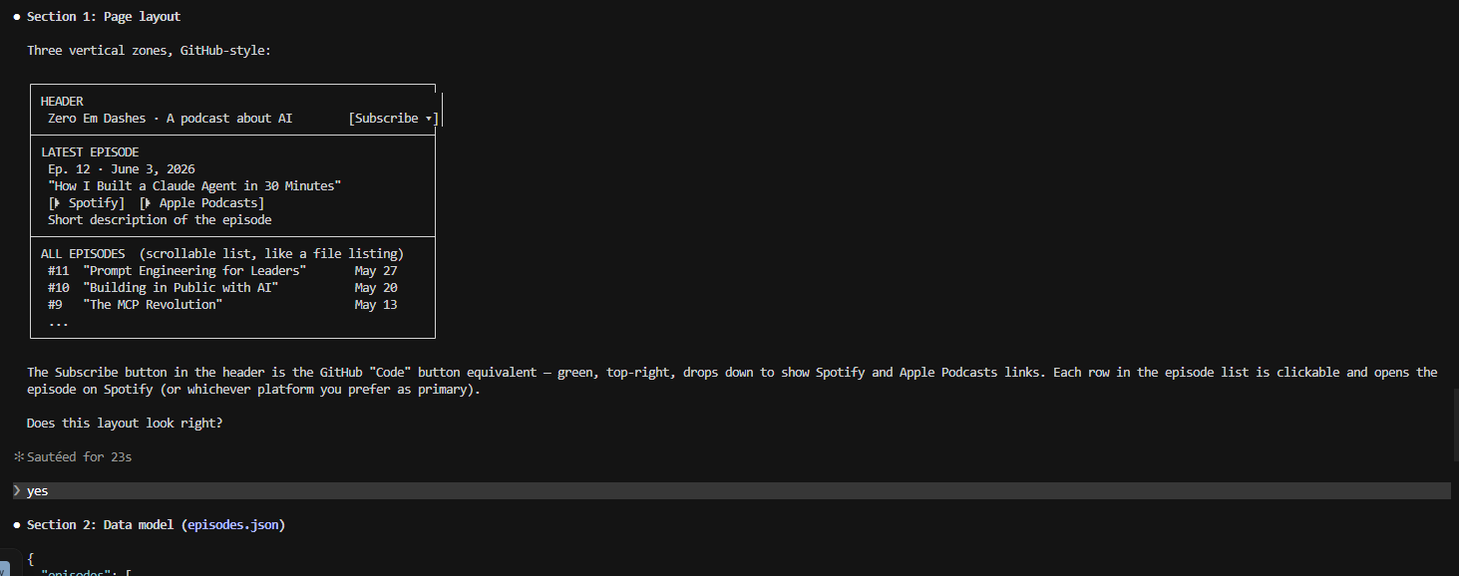This screenshot has width=1459, height=576.
Task: Click the prompt chevron before yes
Action: 17,490
